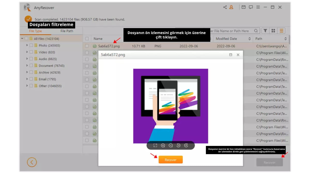Click the file name search field
This screenshot has height=174, width=310.
[x=233, y=31]
